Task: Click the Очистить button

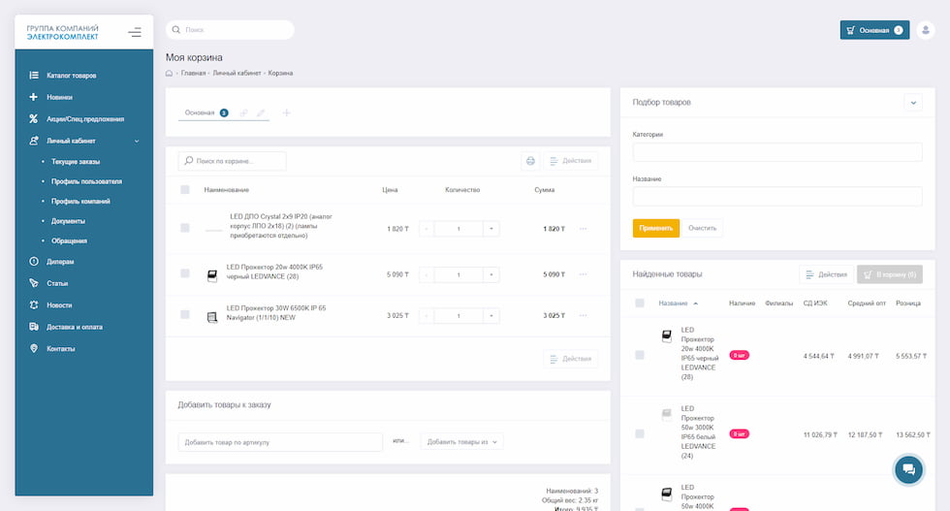Action: (702, 228)
